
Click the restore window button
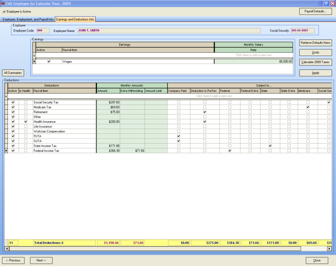point(326,4)
